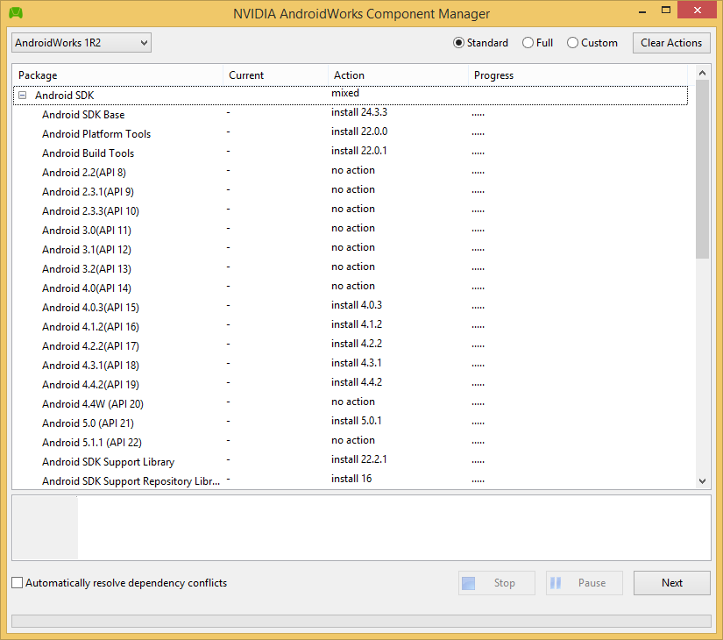This screenshot has width=723, height=640.
Task: Select the Android 4.2.2(API 17) row
Action: (x=351, y=346)
